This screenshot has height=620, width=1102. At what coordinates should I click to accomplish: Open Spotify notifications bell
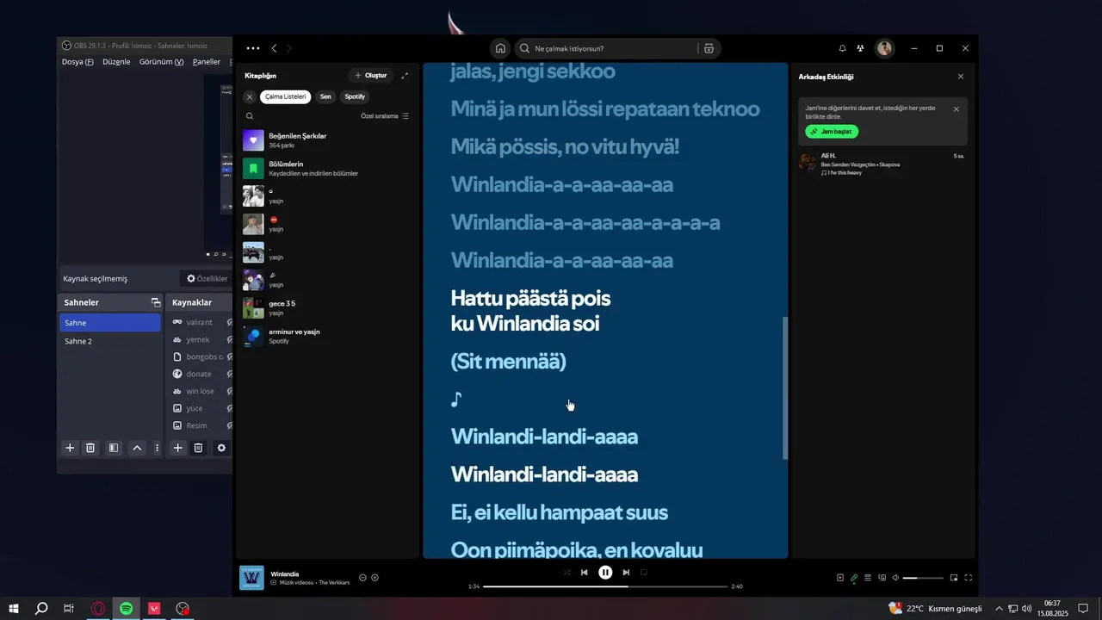coord(842,48)
